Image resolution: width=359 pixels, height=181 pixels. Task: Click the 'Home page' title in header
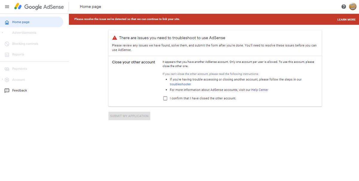click(90, 7)
